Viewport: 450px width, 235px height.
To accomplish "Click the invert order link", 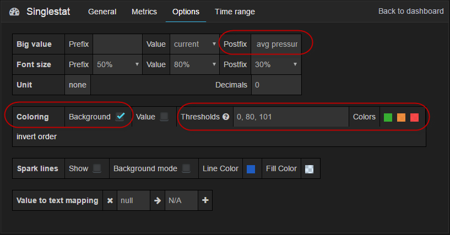I will [37, 136].
